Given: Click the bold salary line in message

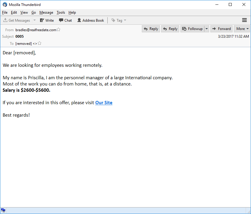Looking at the screenshot, I should coord(26,90).
